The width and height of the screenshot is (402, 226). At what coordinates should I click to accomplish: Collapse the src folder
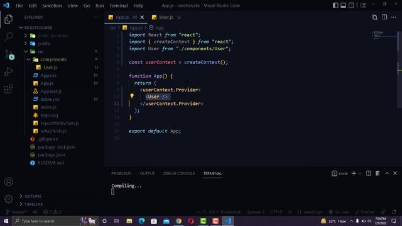25,51
